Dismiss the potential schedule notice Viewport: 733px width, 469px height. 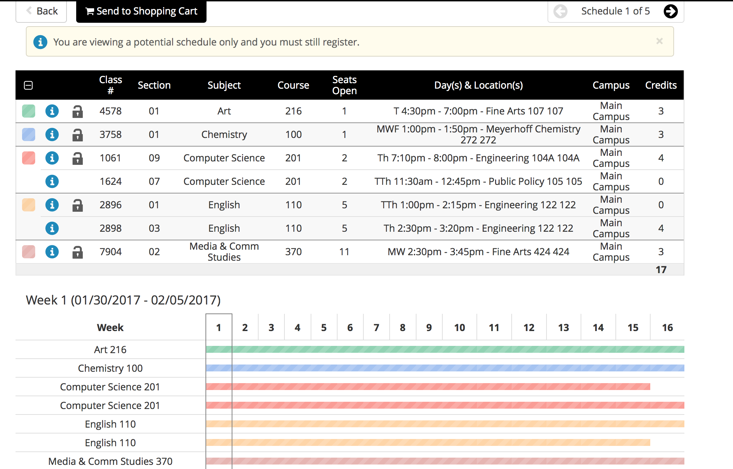(x=659, y=41)
